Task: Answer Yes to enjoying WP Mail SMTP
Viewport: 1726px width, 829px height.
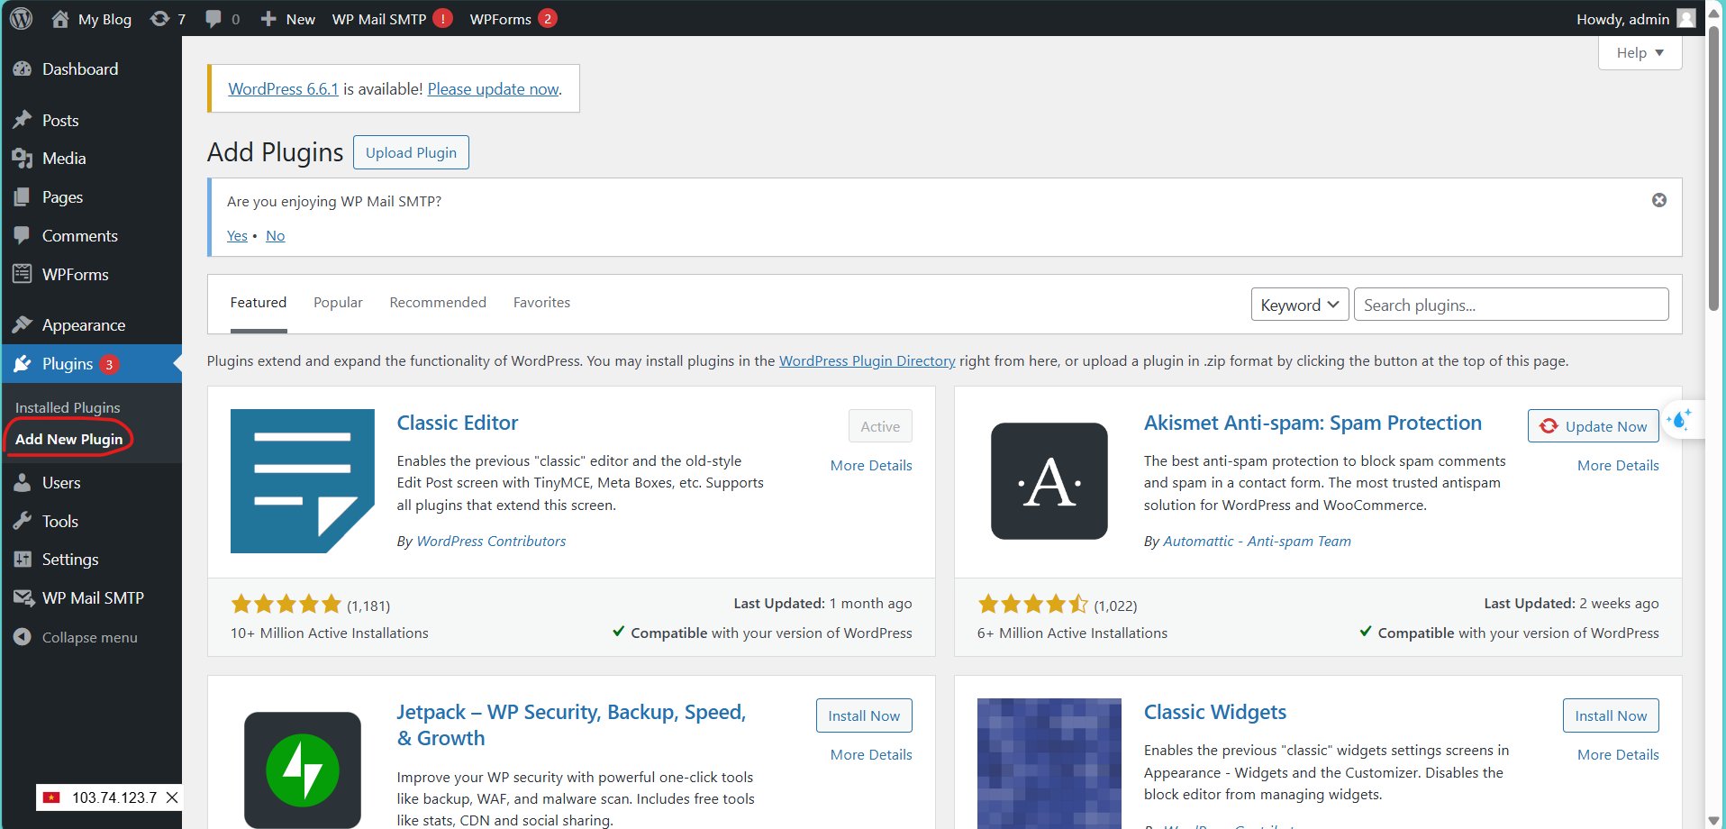Action: coord(237,236)
